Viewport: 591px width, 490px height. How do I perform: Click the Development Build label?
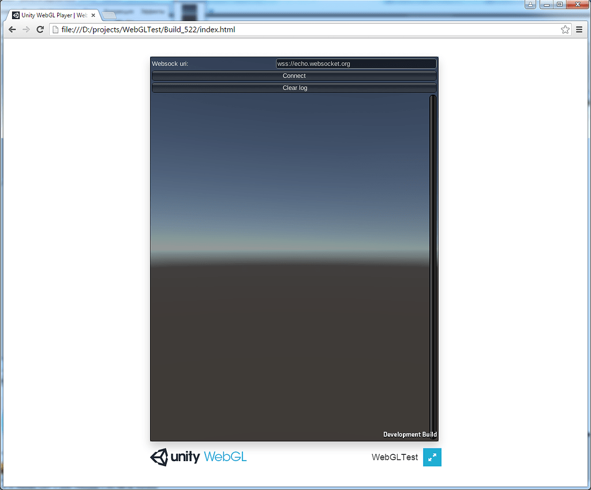pyautogui.click(x=410, y=434)
